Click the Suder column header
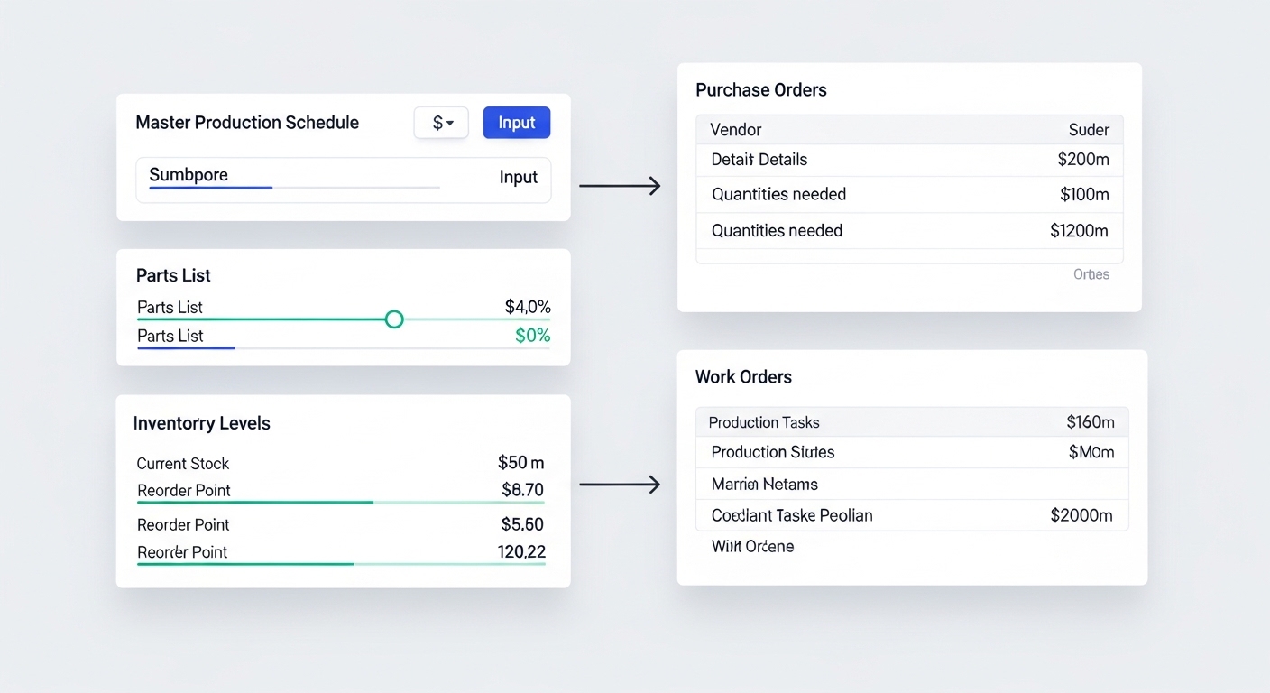 click(x=1088, y=130)
